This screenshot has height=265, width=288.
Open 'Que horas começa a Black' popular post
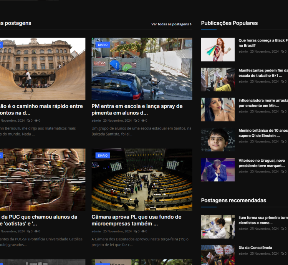click(263, 43)
